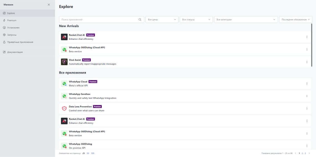Click the previous page arrow
316x157 pixels.
(x=295, y=153)
